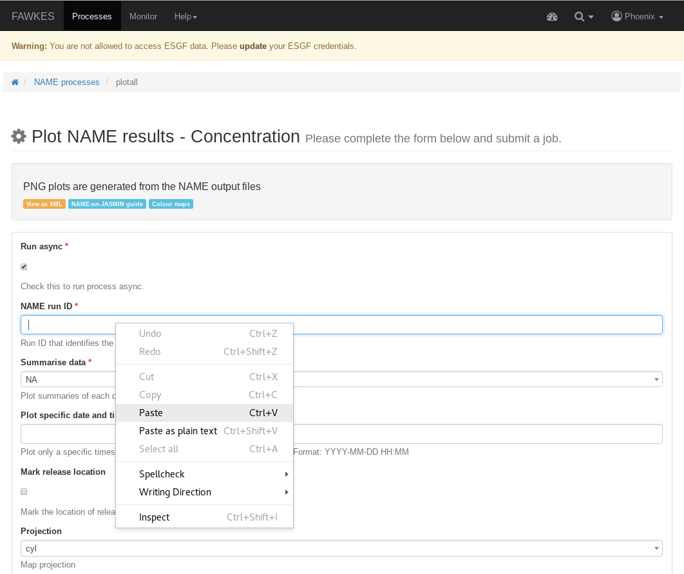
Task: Click the gear icon beside page title
Action: point(19,136)
